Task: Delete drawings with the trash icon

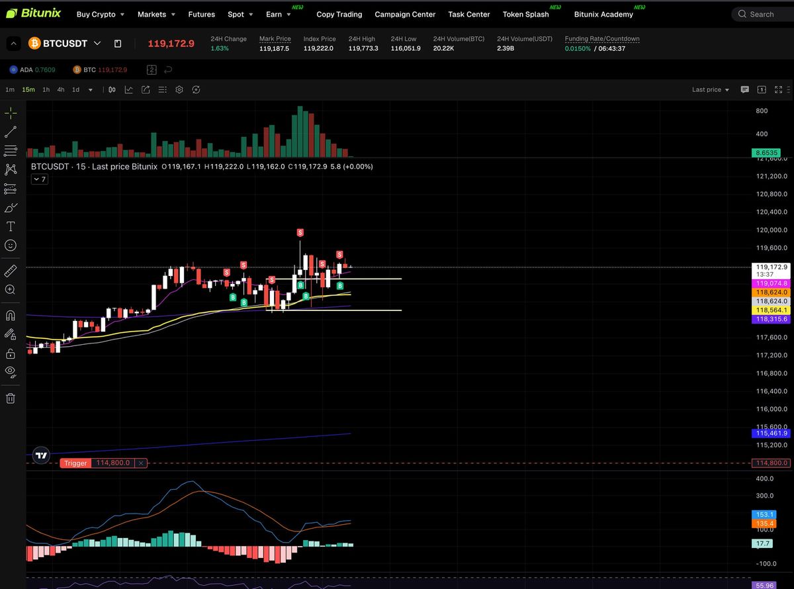Action: coord(11,398)
